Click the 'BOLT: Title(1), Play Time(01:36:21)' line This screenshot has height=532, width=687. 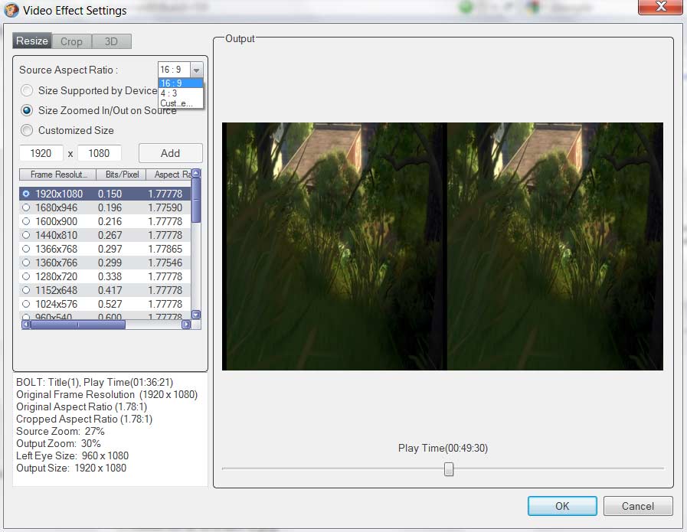coord(95,382)
